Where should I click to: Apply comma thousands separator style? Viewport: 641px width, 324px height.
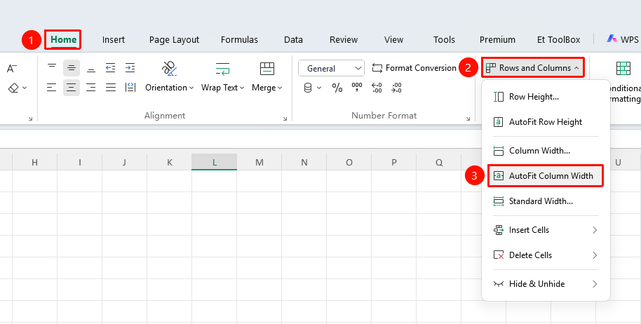357,88
